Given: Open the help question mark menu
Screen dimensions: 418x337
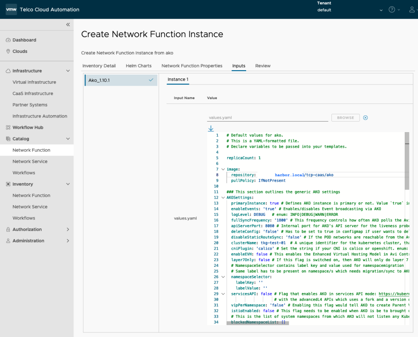Looking at the screenshot, I should click(392, 10).
